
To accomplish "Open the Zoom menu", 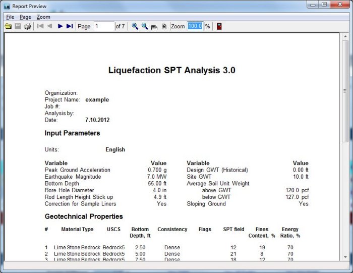I will pos(43,17).
